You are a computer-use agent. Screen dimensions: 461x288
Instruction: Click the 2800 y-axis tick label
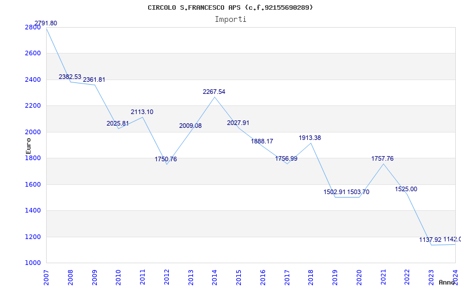[x=32, y=28]
